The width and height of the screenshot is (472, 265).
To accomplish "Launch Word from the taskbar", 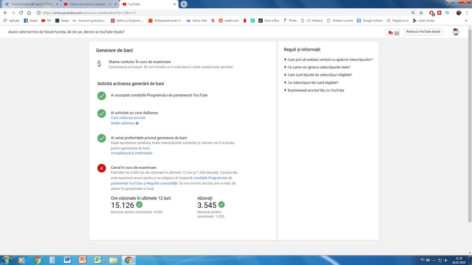I will tap(67, 260).
